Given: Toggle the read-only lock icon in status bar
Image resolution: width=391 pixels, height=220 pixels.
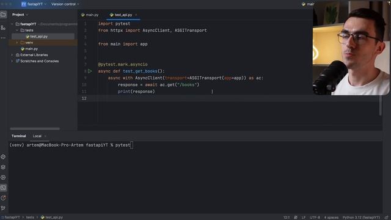Looking at the screenshot, I should pyautogui.click(x=386, y=218).
